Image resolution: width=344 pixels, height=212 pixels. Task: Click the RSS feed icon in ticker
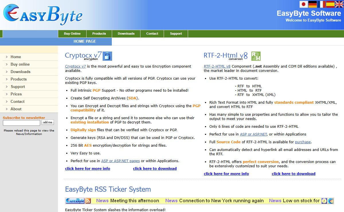click(88, 201)
